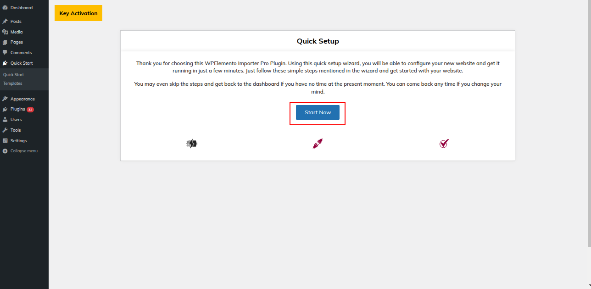Click the Comments bubble icon

tap(5, 53)
